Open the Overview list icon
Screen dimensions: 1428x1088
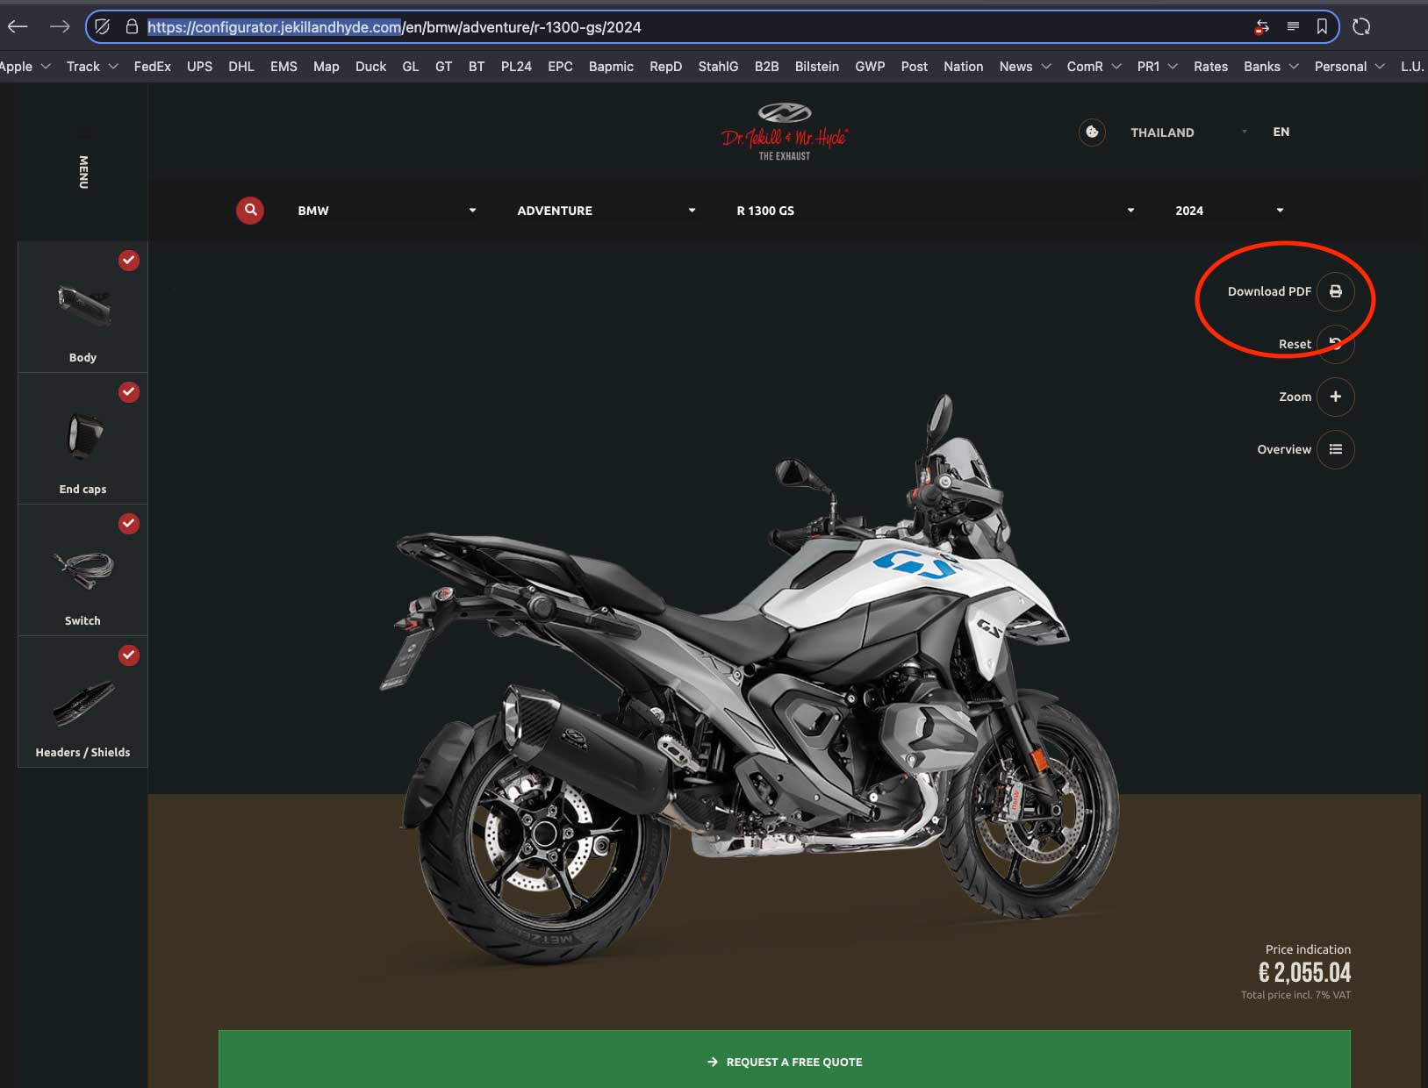tap(1335, 449)
